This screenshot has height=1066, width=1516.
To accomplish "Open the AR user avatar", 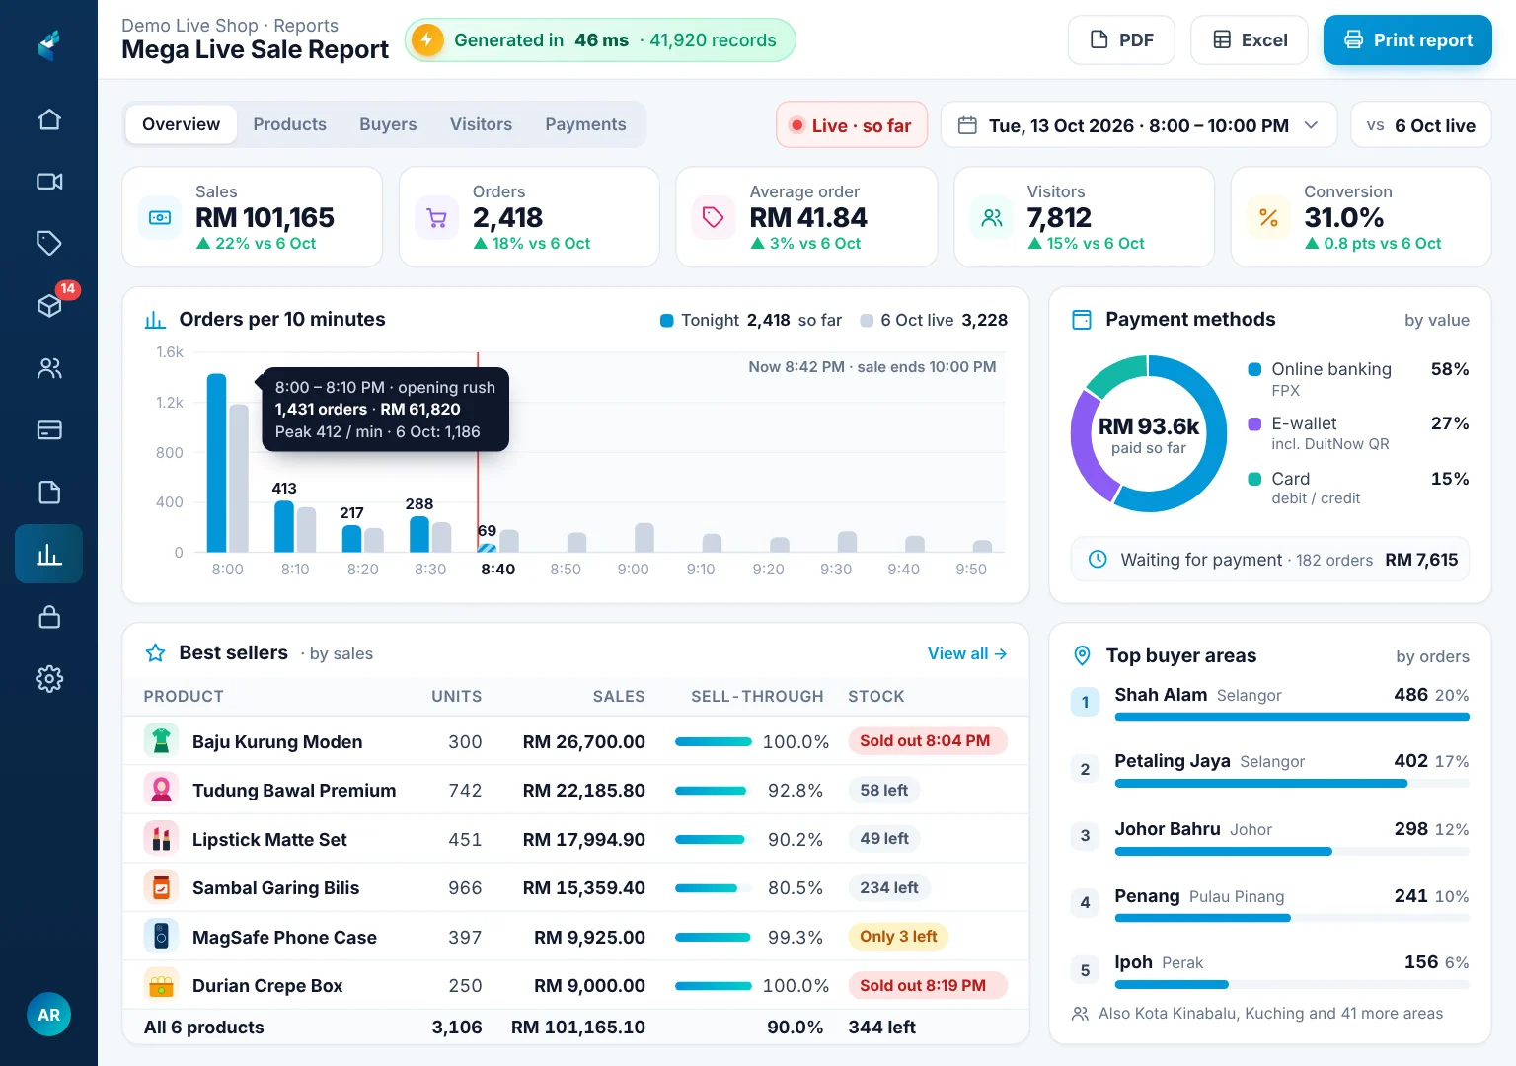I will point(48,1015).
